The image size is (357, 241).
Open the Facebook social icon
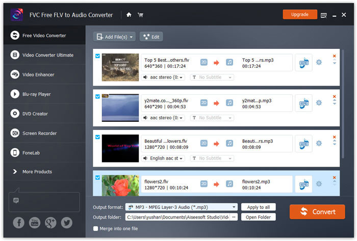19,223
